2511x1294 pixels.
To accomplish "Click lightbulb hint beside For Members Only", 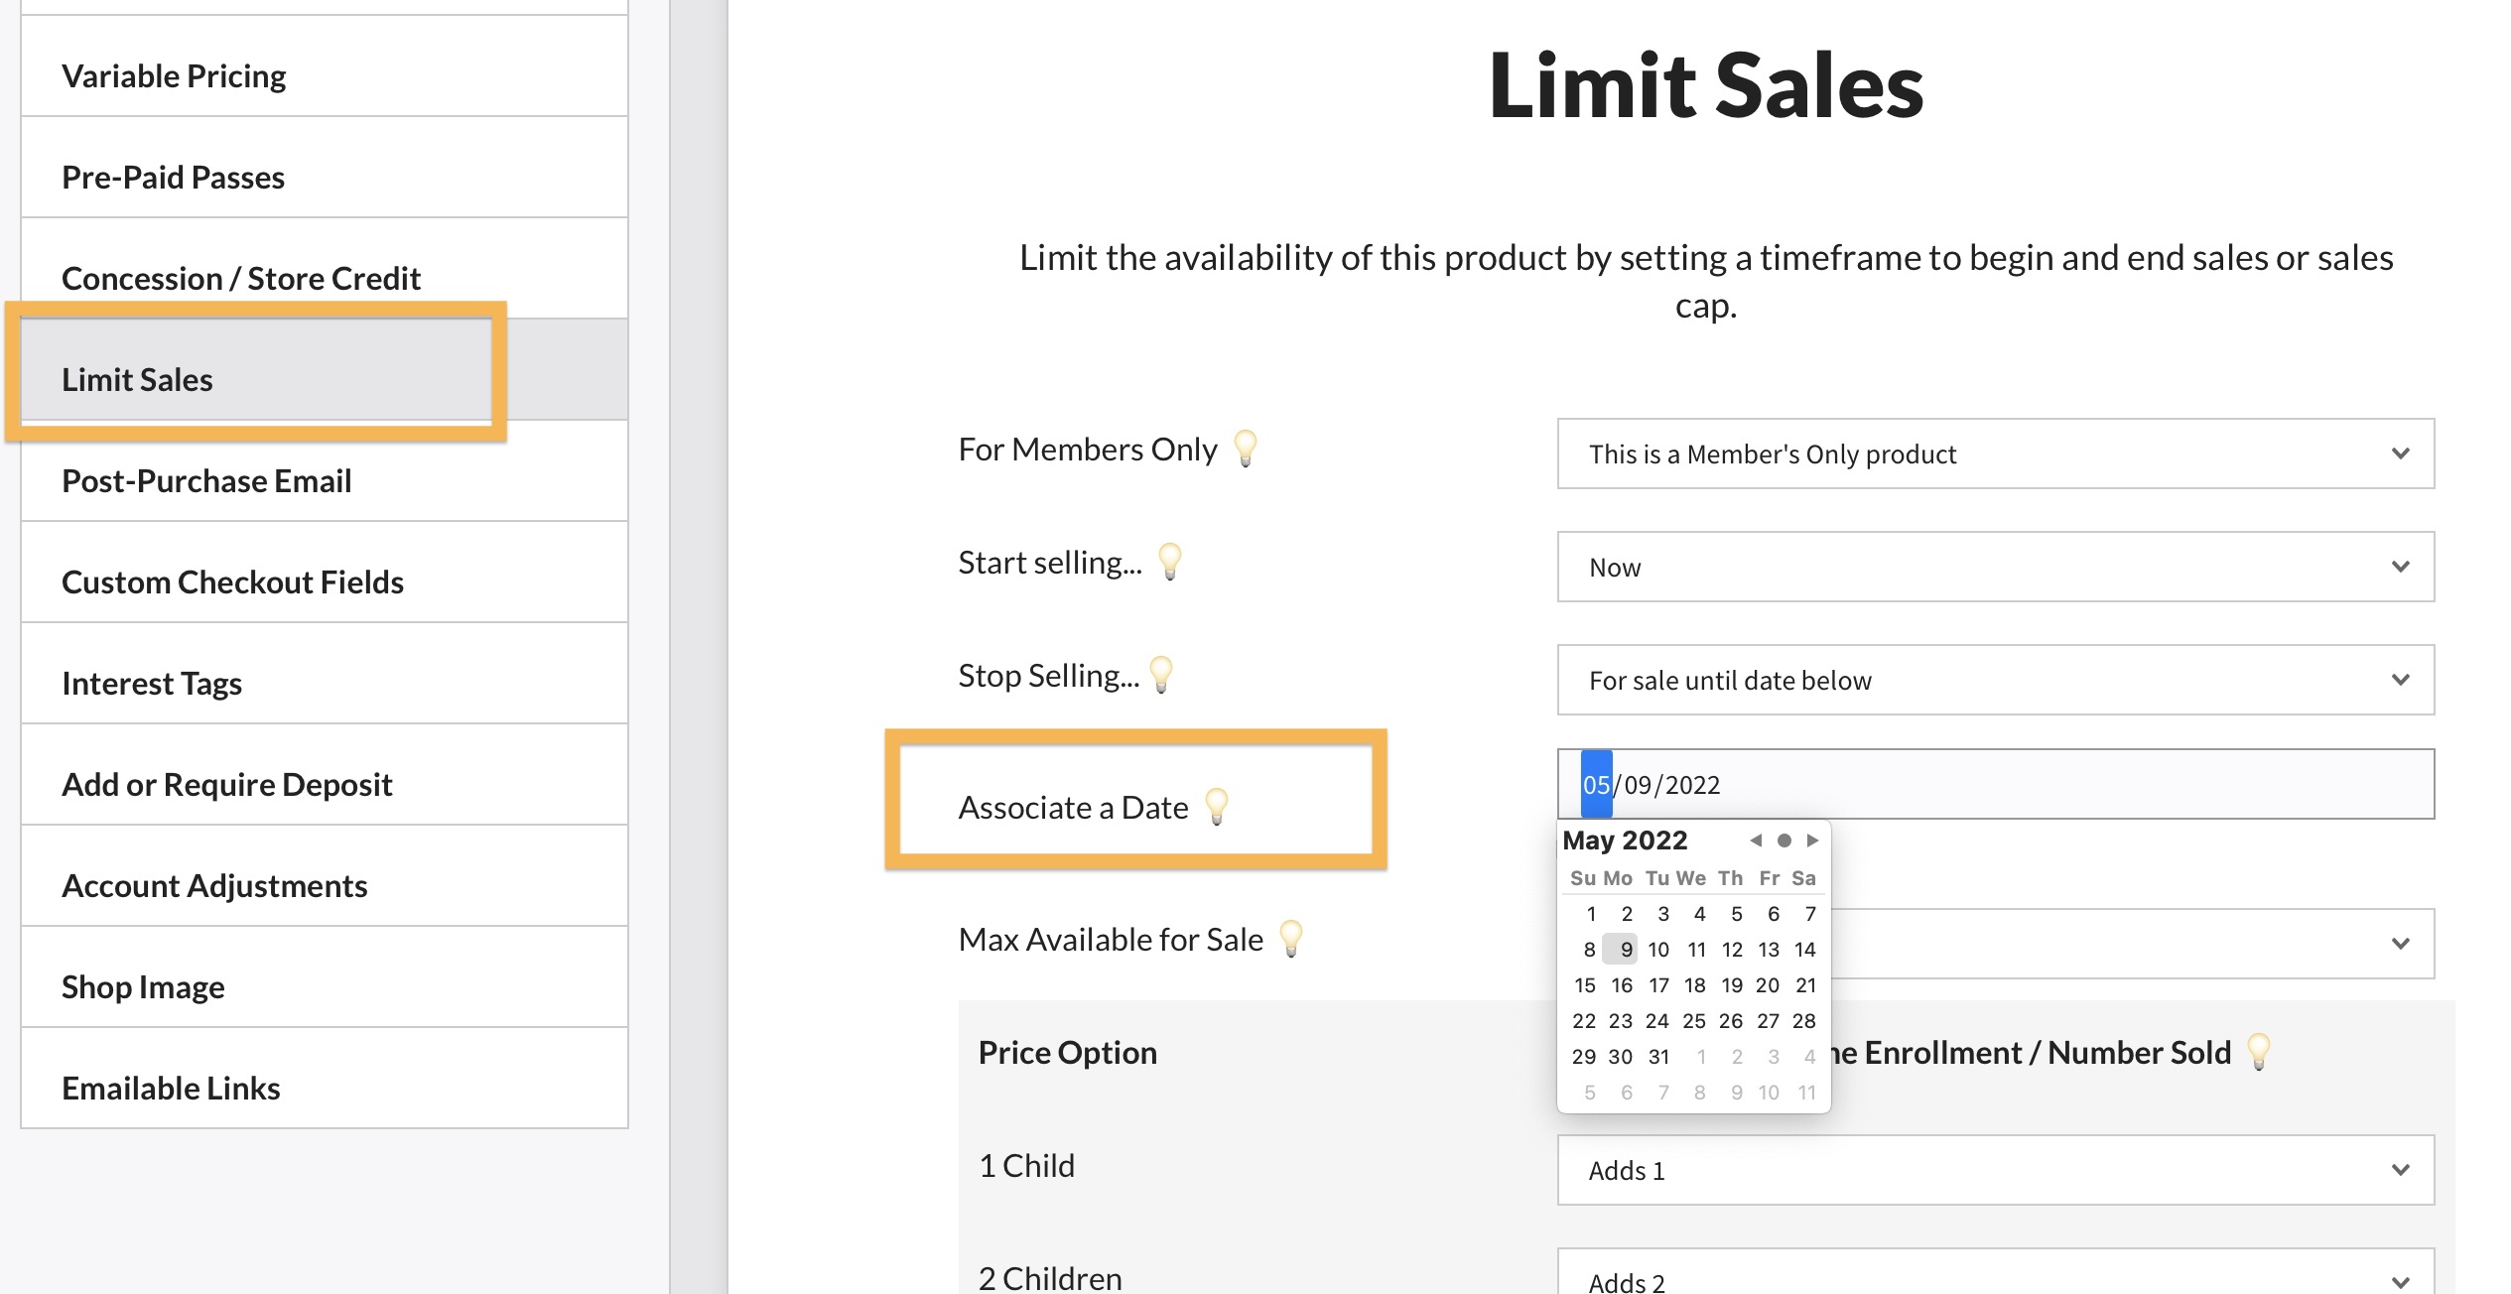I will tap(1245, 449).
